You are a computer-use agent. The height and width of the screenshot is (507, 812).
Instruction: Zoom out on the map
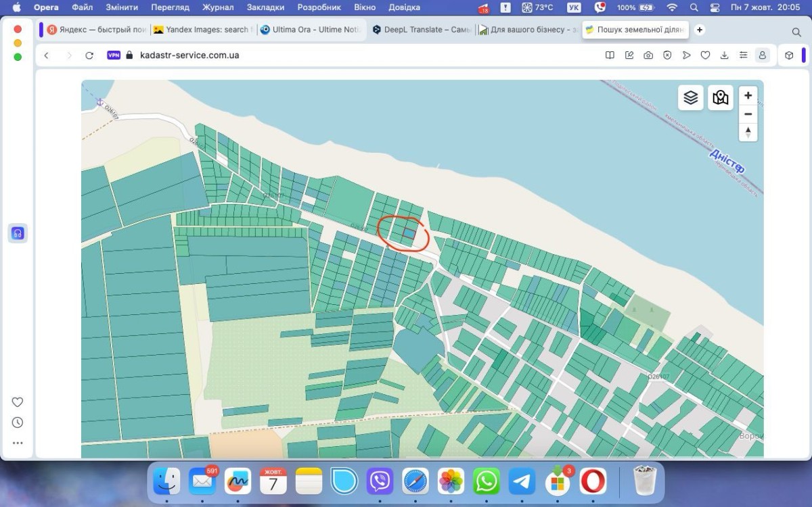point(748,114)
